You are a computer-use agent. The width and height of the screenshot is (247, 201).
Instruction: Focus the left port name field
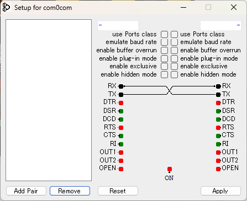pos(118,25)
